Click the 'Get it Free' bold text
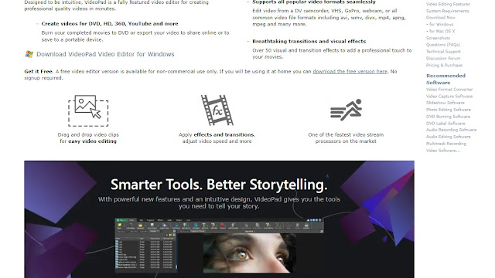Viewport: 495px width, 278px height. (x=38, y=72)
